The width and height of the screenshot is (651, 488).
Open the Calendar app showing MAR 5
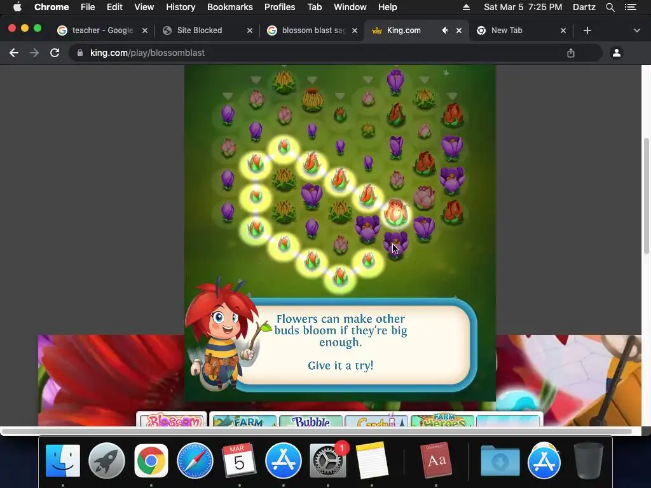point(239,461)
